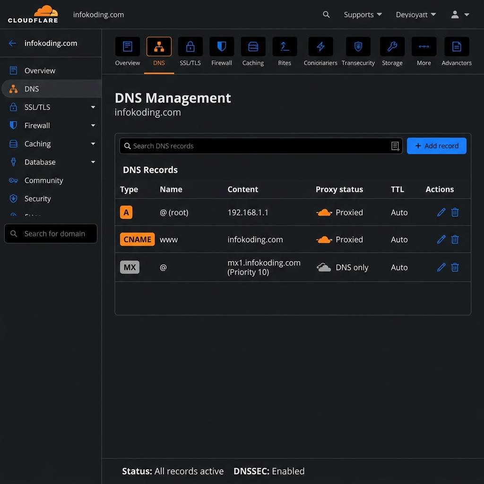Screen dimensions: 484x484
Task: Click the DNSSEC: Enabled status text
Action: point(269,471)
